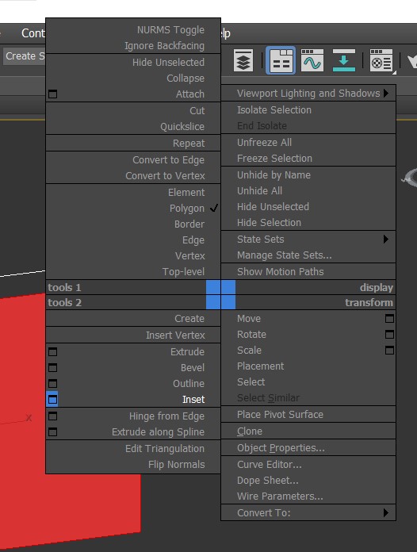
Task: Expand Viewport Lighting and Shadows submenu arrow
Action: 386,94
